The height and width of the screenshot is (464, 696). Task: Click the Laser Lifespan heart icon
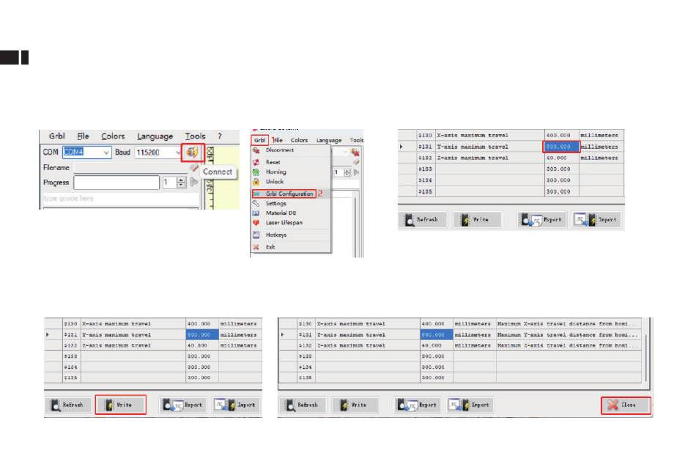(256, 223)
